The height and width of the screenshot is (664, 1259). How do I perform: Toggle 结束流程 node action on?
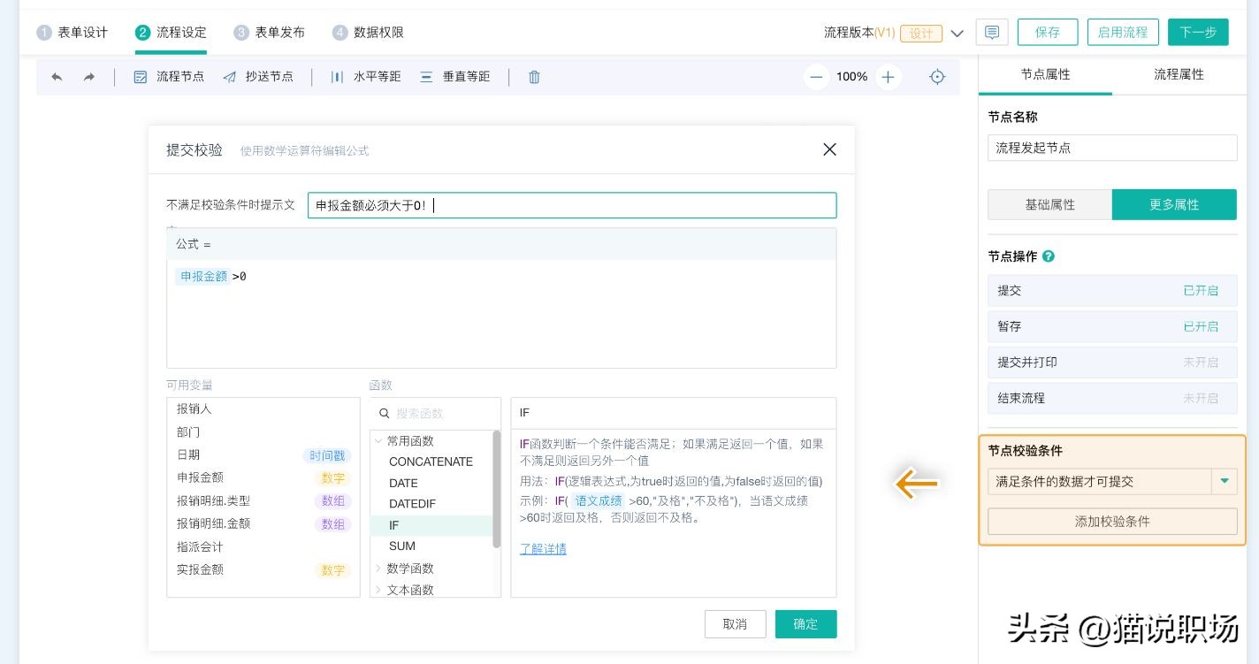(x=1202, y=399)
